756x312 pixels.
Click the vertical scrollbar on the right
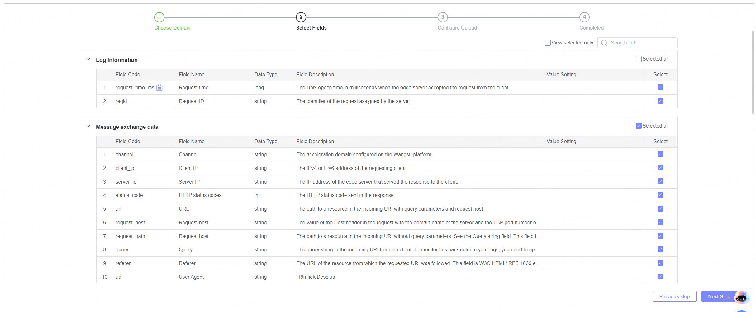click(753, 72)
